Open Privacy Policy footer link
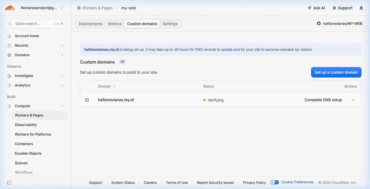 [254, 182]
